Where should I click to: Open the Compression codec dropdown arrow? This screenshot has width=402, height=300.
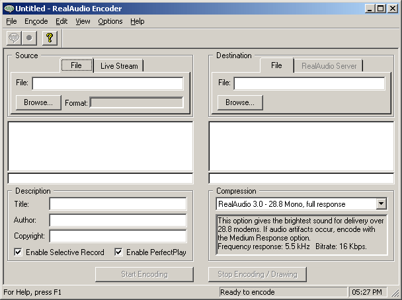point(382,204)
